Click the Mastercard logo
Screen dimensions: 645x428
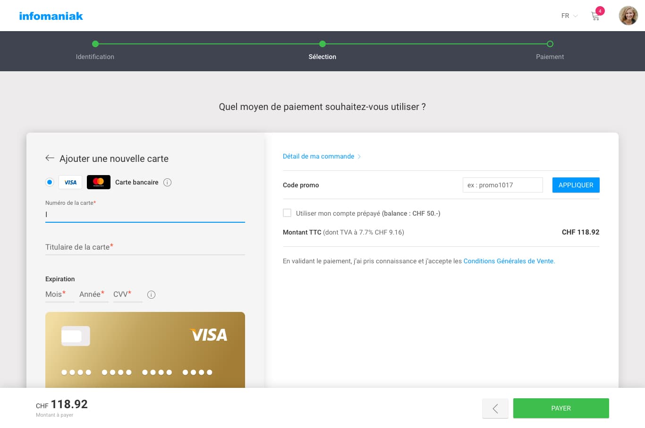[x=99, y=182]
